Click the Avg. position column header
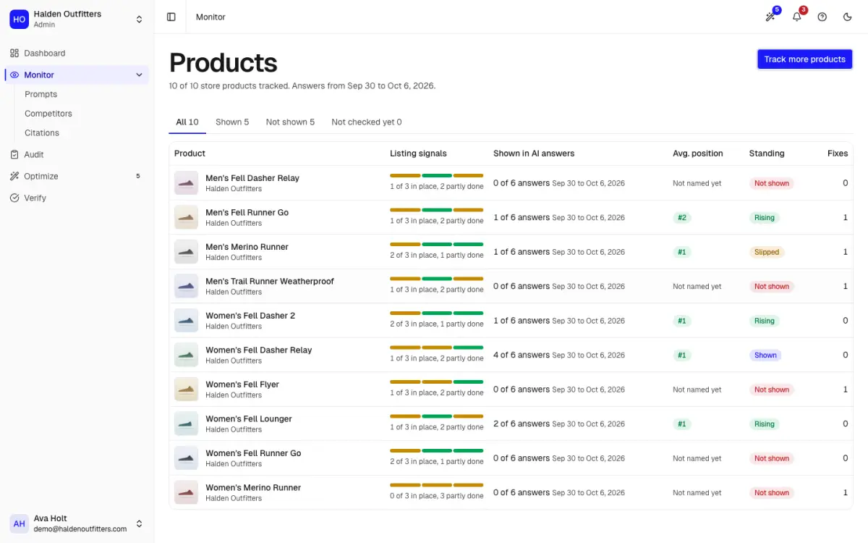This screenshot has height=543, width=868. (698, 153)
